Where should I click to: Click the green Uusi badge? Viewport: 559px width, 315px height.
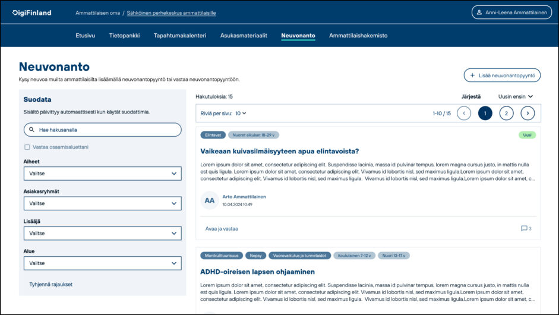tap(527, 135)
